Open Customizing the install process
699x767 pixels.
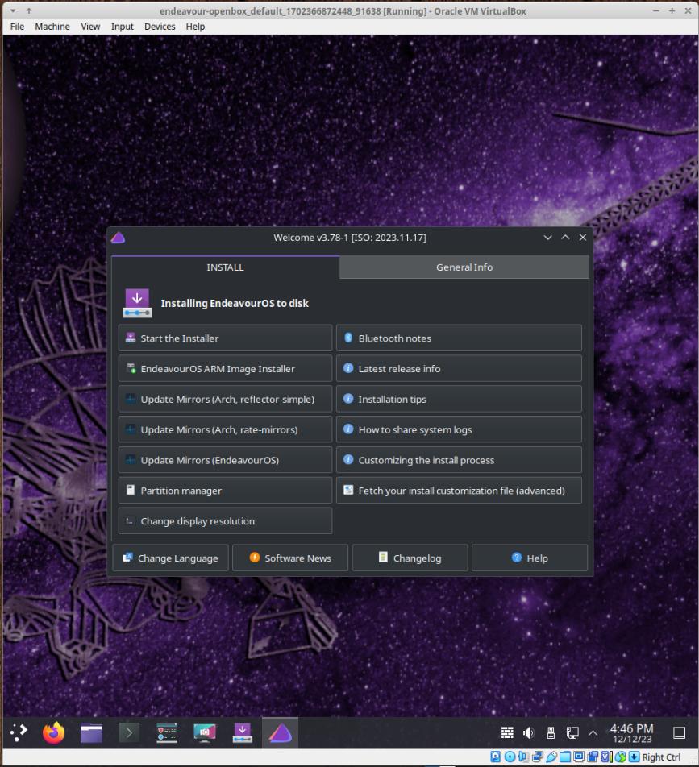pyautogui.click(x=460, y=460)
